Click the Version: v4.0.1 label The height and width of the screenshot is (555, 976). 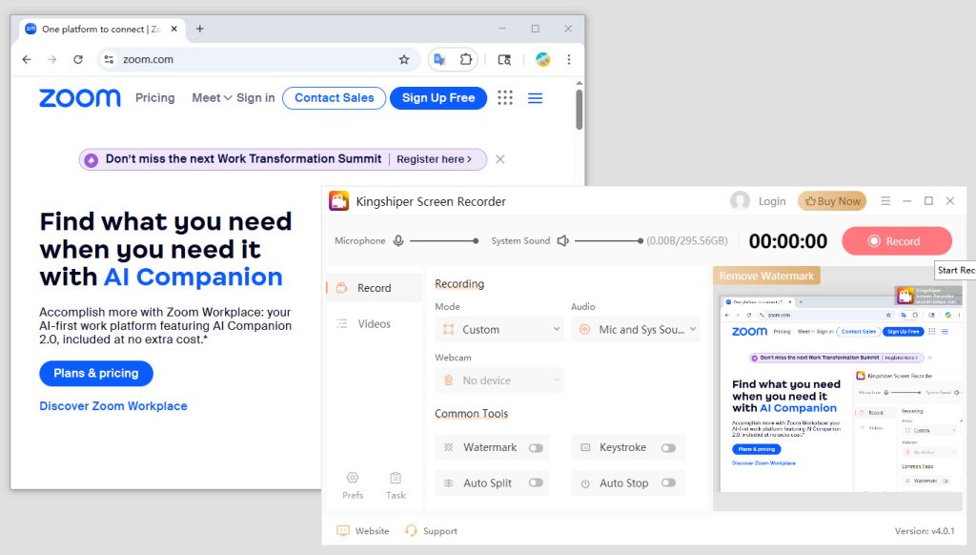pos(925,531)
